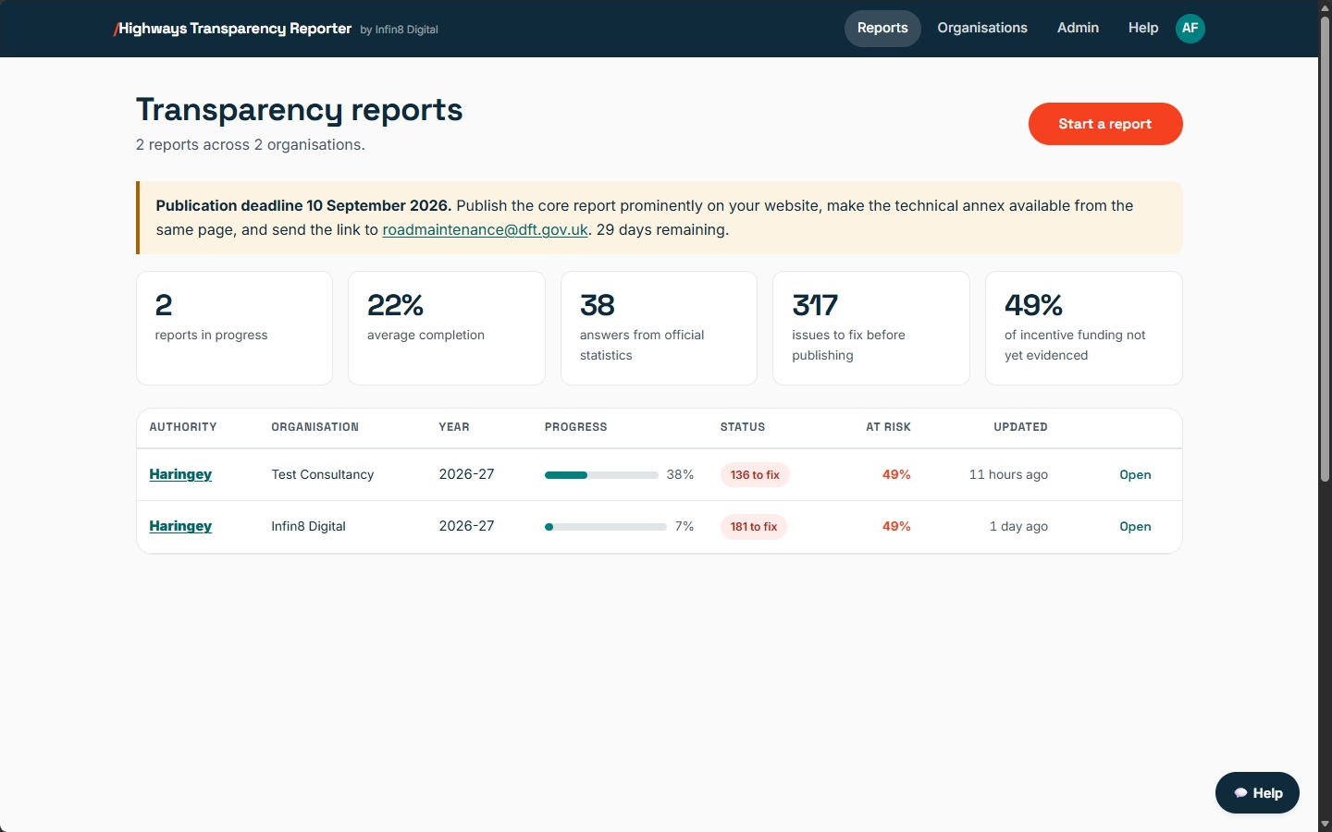Click the scrollbar up arrow

click(x=1325, y=7)
